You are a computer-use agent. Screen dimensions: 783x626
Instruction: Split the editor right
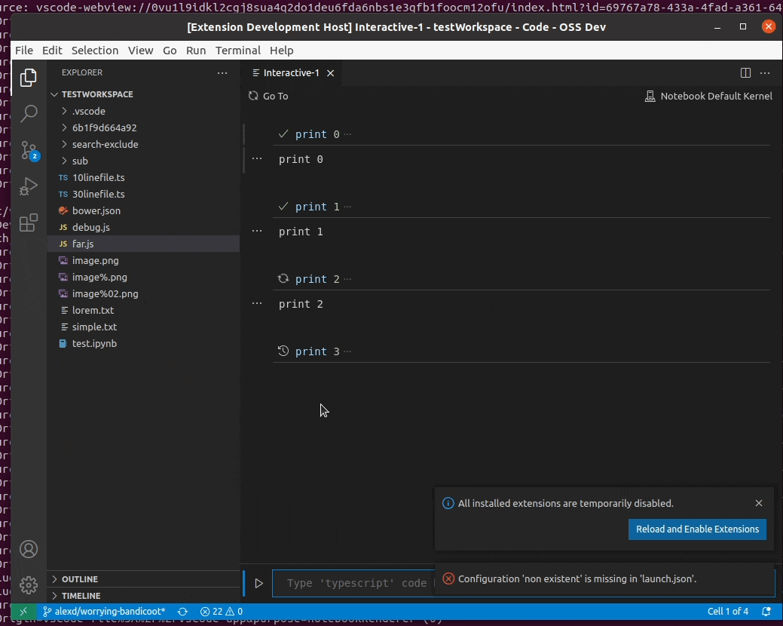click(x=745, y=73)
